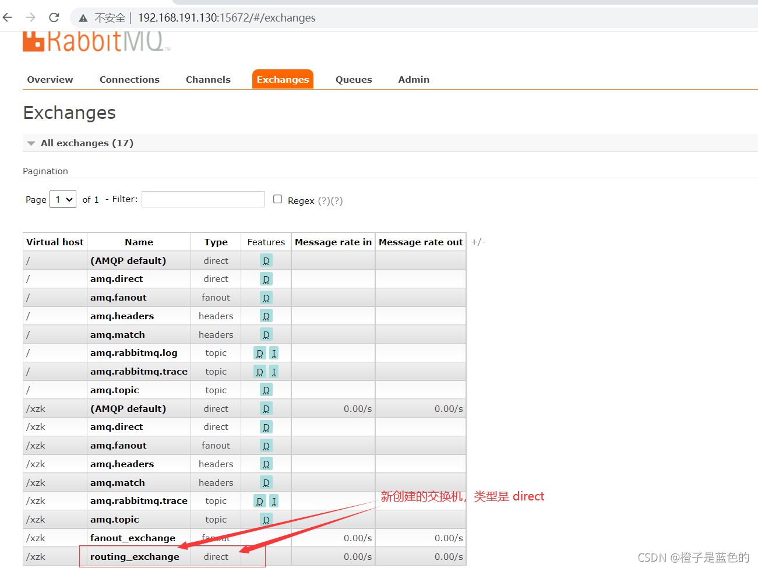Viewport: 758px width, 568px height.
Task: Select the Exchanges tab
Action: click(x=283, y=80)
